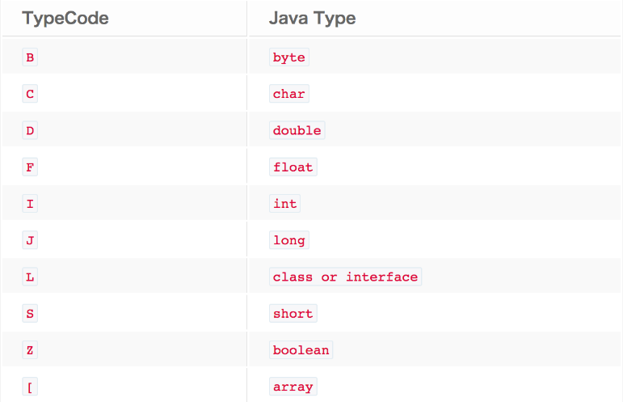Click the float Java type label
623x402 pixels.
[293, 167]
